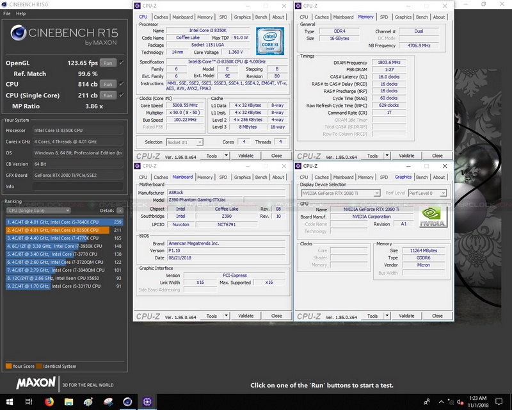The image size is (512, 410).
Task: Toggle the CPU (Single Core) checkmark
Action: click(x=122, y=95)
